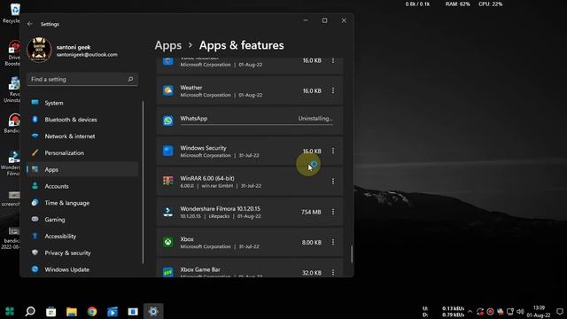Click the Apps breadcrumb link
The height and width of the screenshot is (319, 567).
pyautogui.click(x=168, y=45)
